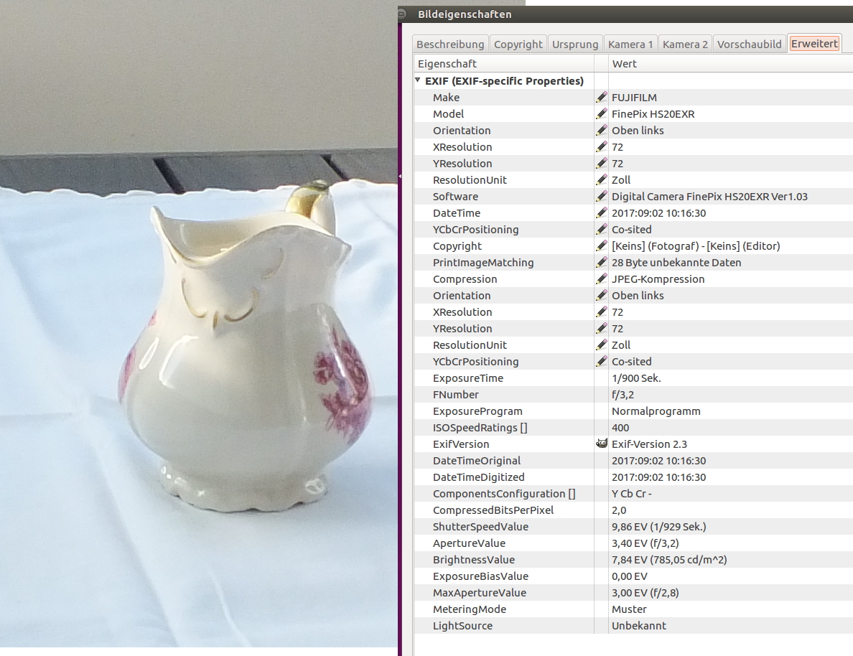The image size is (853, 656).
Task: Switch to the Beschreibung tab
Action: coord(450,44)
